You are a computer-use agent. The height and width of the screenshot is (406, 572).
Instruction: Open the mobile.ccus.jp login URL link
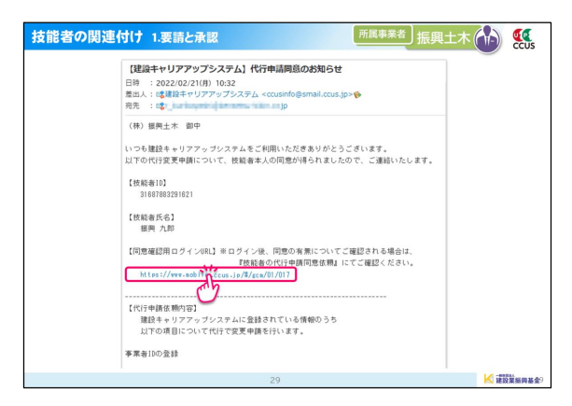tap(215, 274)
